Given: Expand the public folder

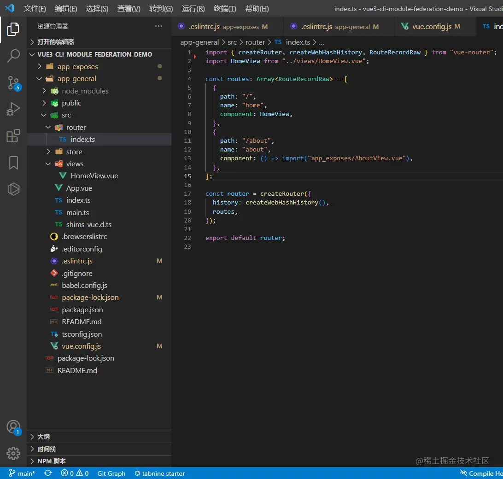Looking at the screenshot, I should coord(99,103).
